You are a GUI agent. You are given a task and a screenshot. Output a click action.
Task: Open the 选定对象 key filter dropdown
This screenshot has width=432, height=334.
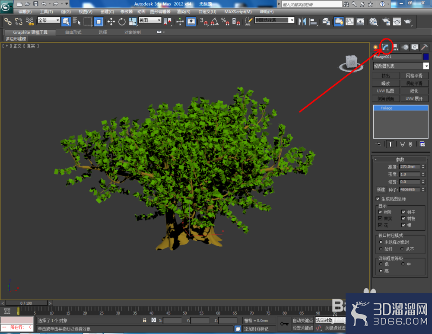coord(330,320)
